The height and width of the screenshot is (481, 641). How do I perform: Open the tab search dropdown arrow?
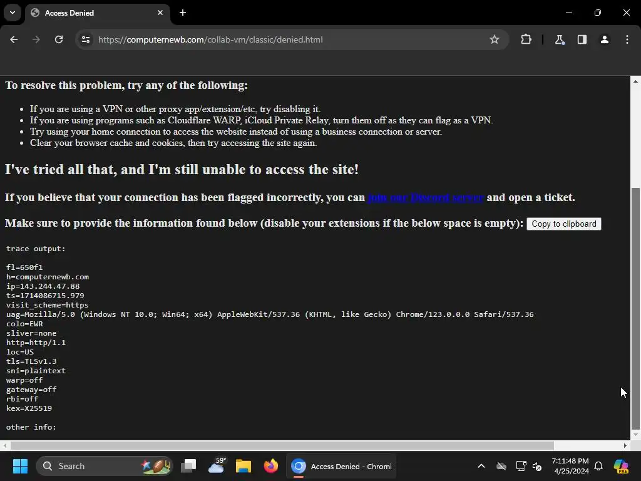pyautogui.click(x=13, y=13)
